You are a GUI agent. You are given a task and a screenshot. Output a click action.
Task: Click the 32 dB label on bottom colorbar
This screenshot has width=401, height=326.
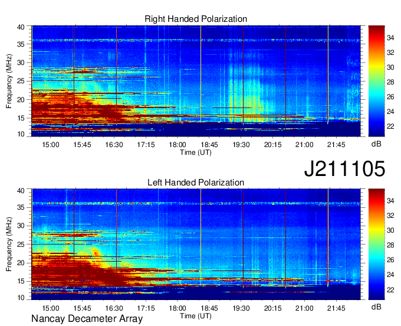point(390,216)
